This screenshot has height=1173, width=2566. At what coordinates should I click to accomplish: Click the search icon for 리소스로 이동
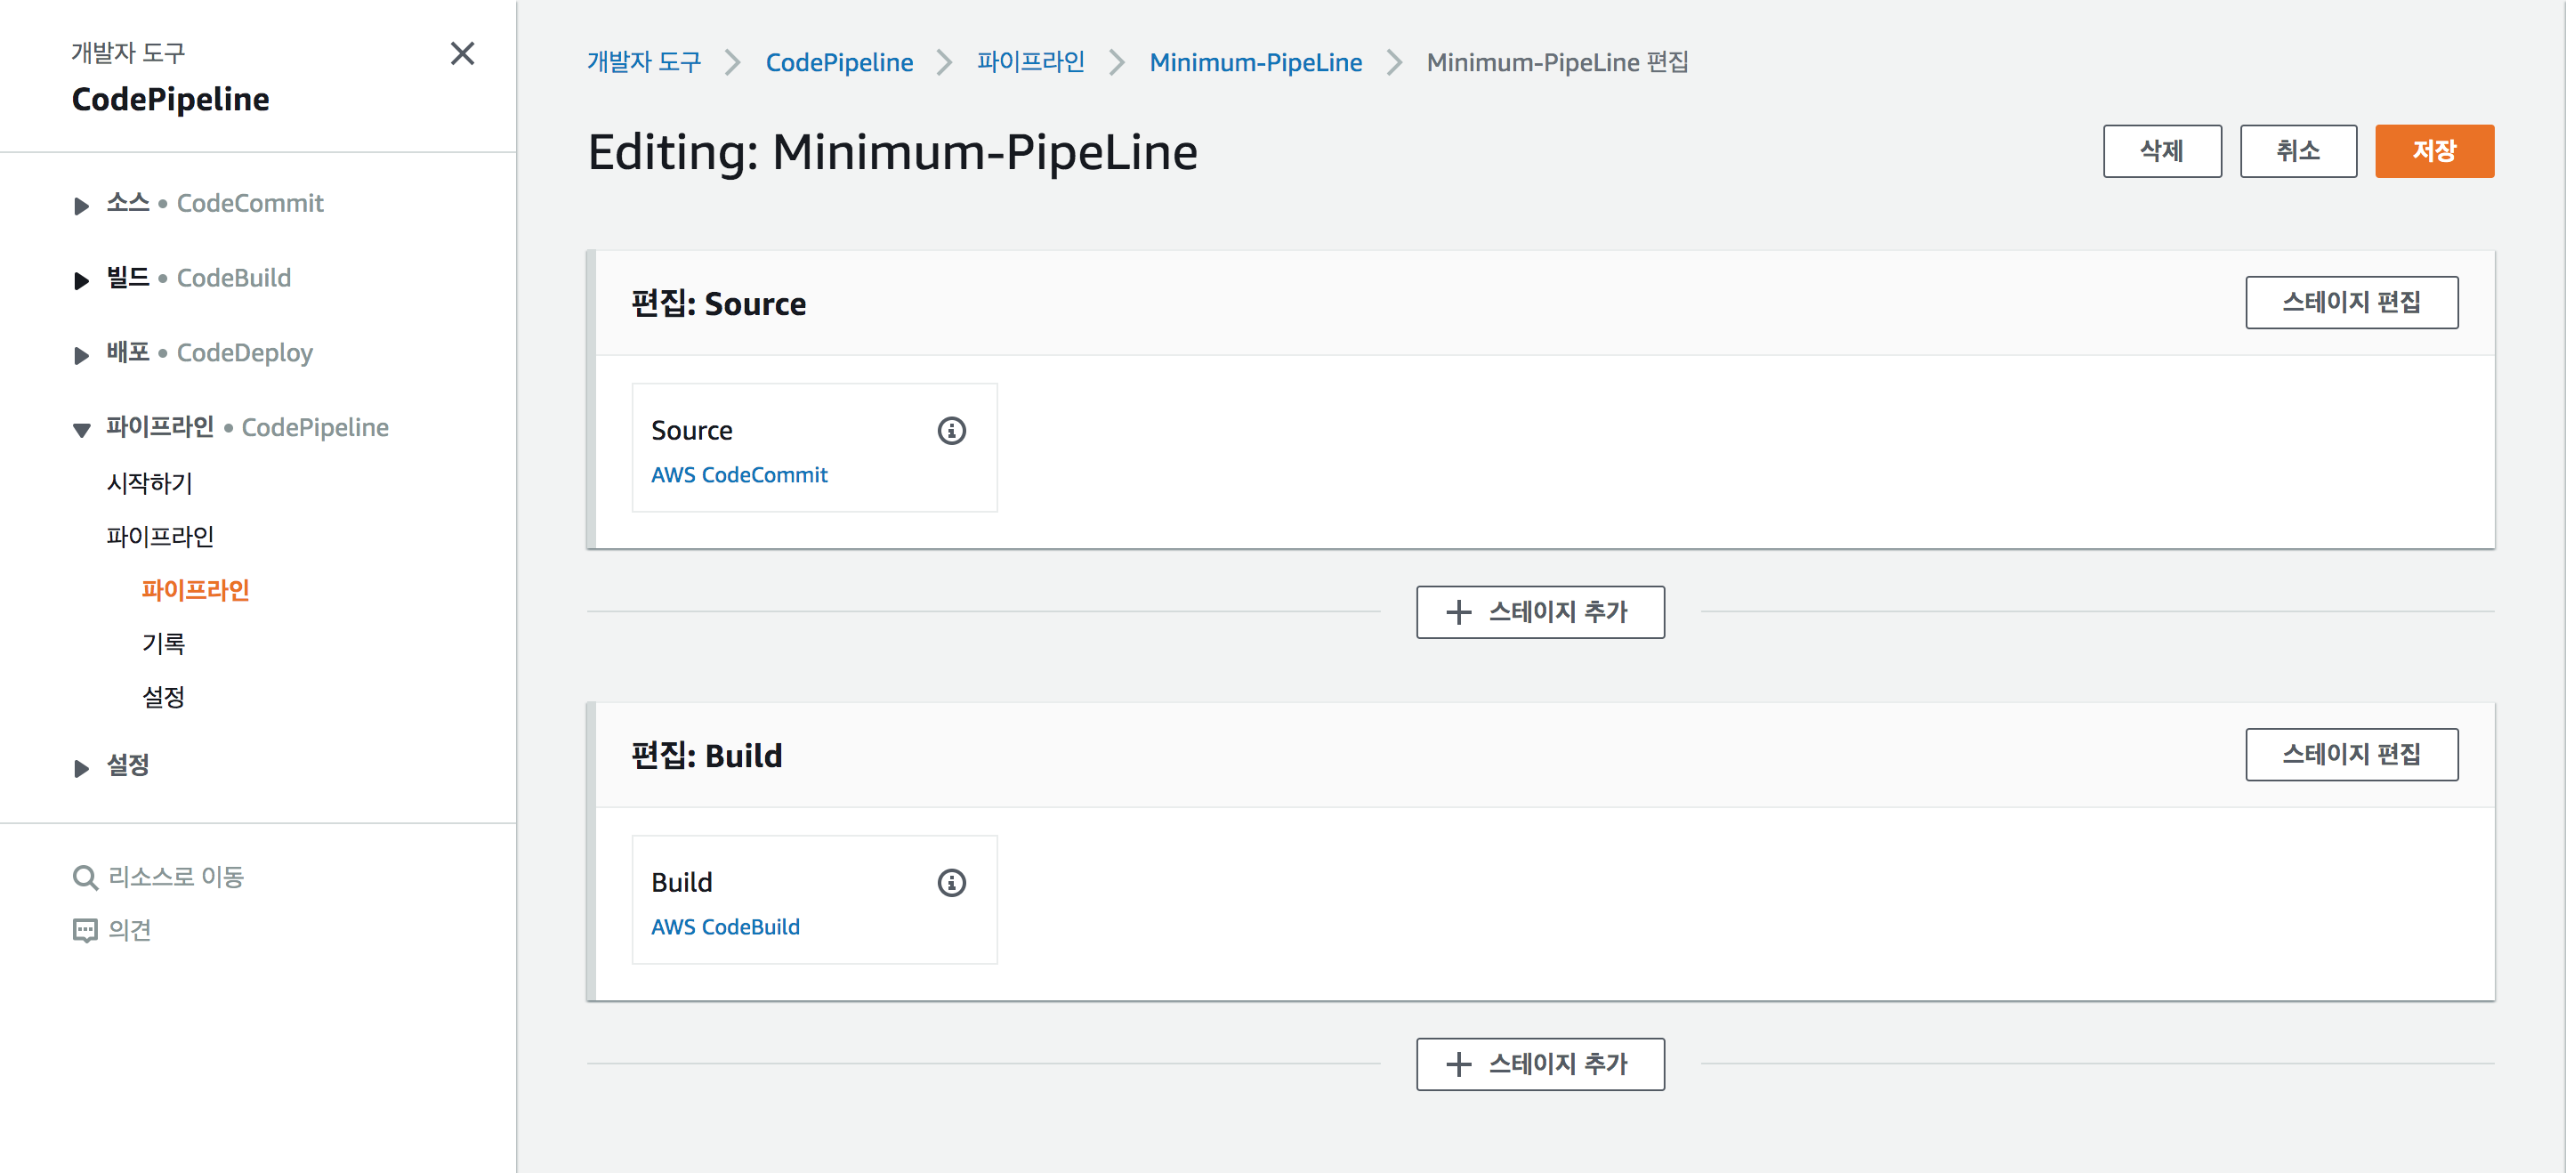click(85, 877)
